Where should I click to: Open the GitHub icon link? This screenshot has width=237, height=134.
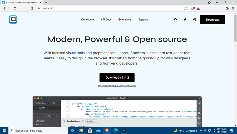pos(176,20)
